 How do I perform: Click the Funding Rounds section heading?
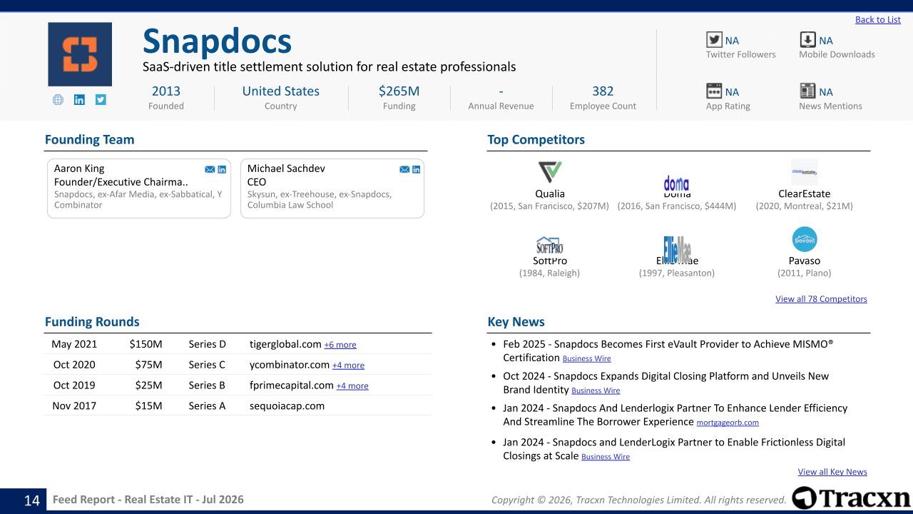[x=92, y=322]
